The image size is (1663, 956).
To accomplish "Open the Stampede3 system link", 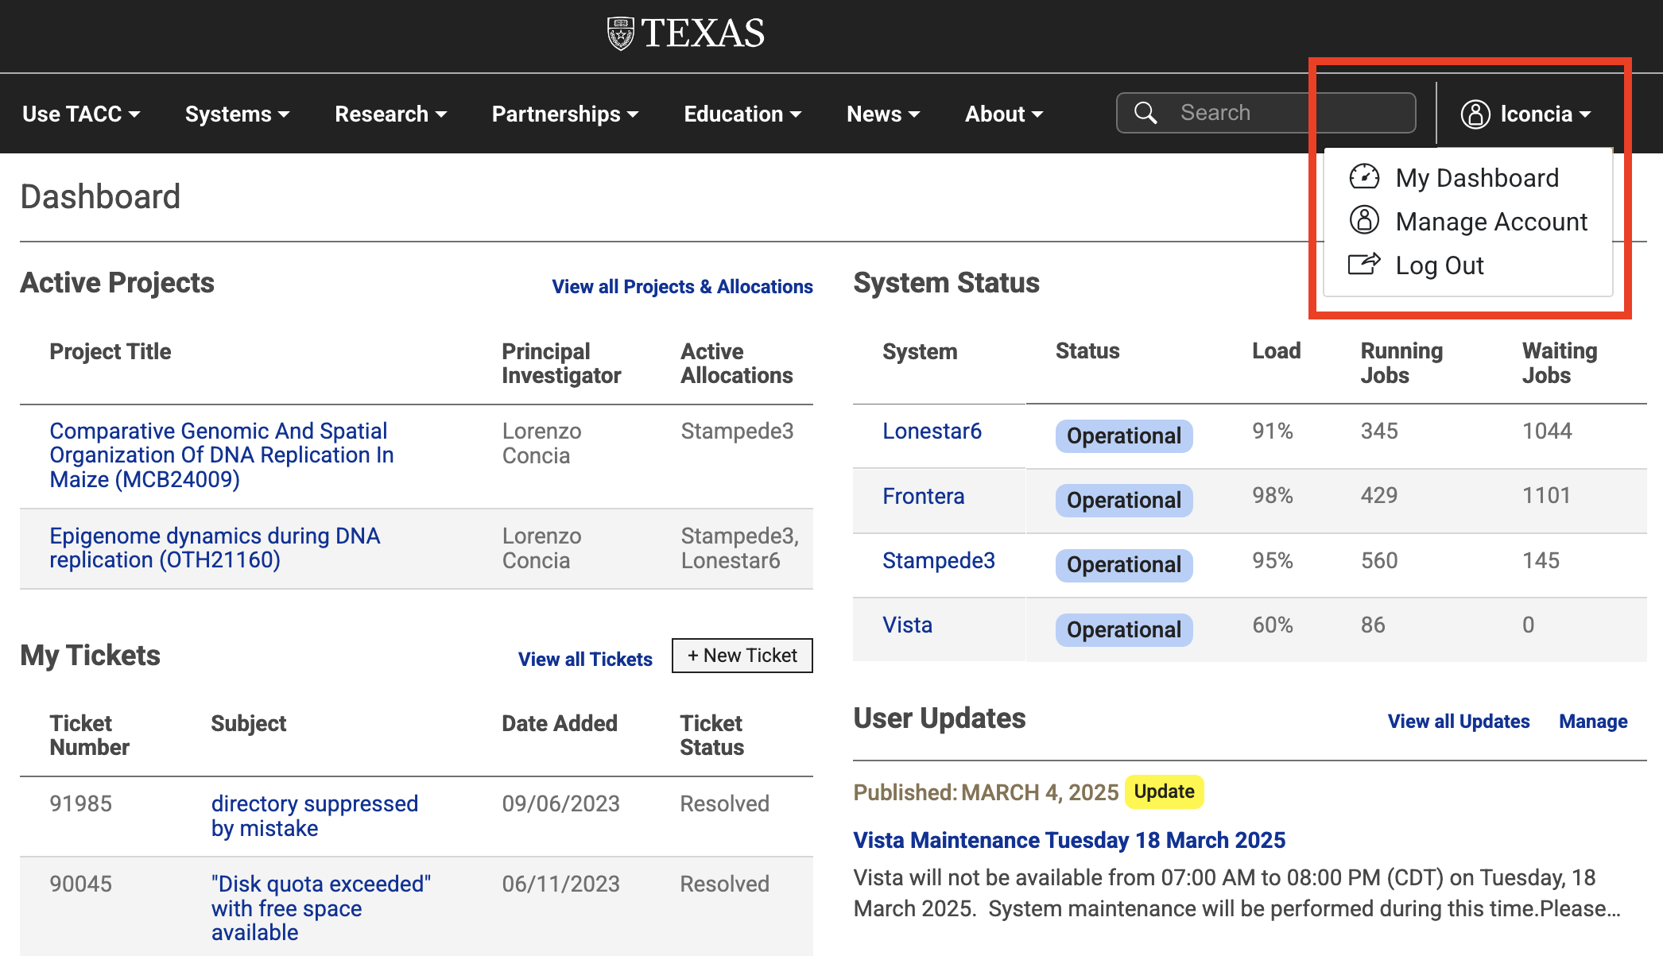I will (x=938, y=560).
